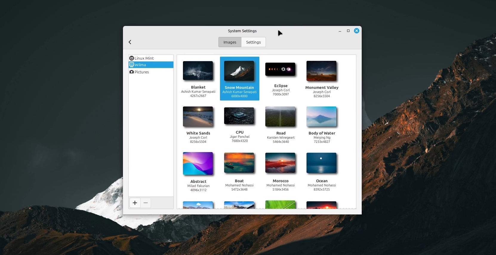The height and width of the screenshot is (255, 496).
Task: Choose the Blanket wallpaper thumbnail
Action: [x=198, y=71]
